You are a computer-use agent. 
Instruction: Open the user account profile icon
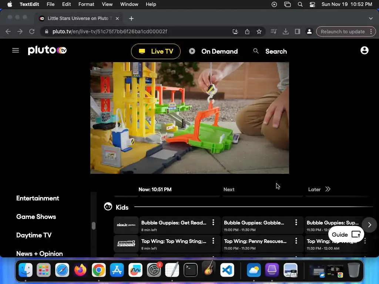(x=364, y=50)
